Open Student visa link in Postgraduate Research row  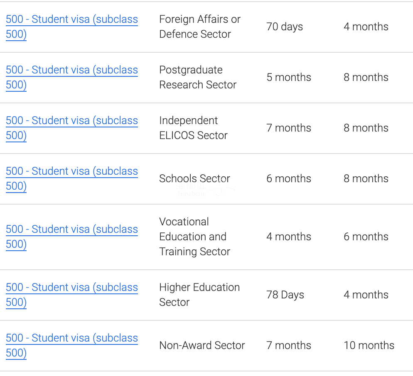71,71
